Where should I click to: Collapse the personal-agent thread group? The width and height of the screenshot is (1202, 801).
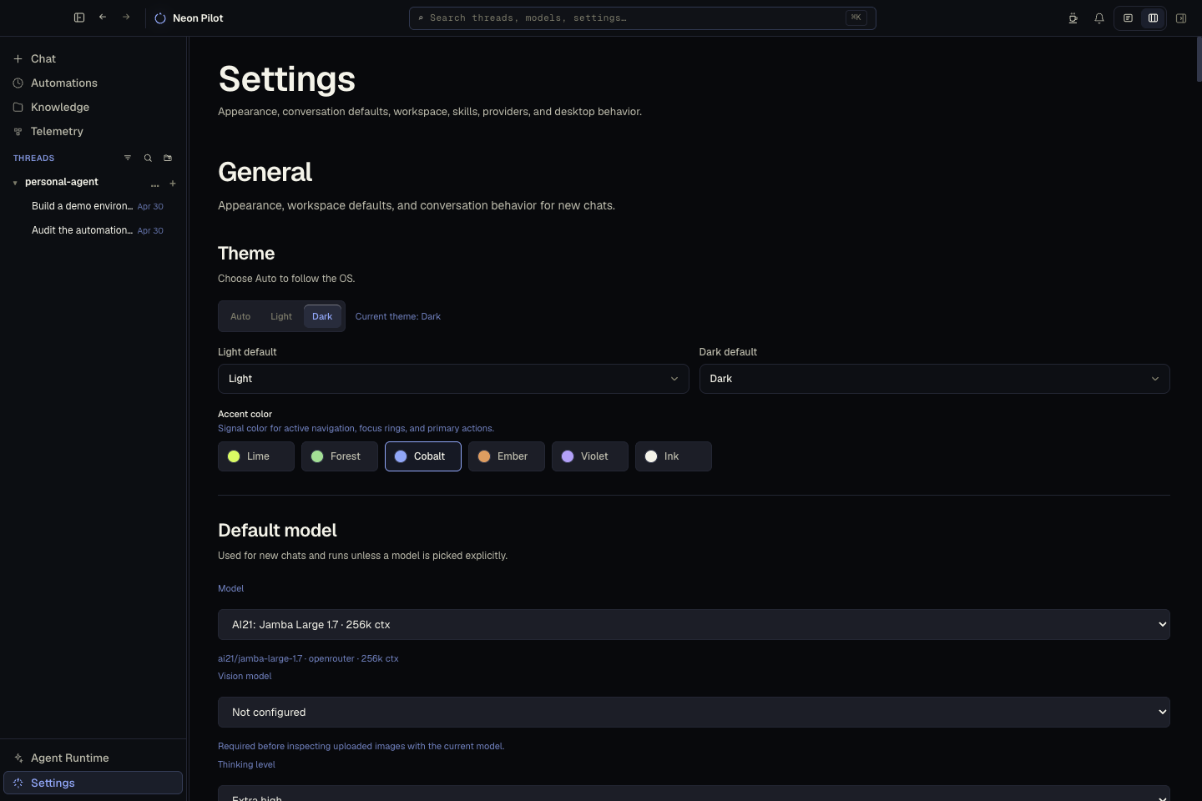coord(15,183)
